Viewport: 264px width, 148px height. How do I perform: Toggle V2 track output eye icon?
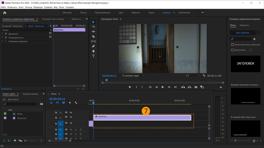coord(71,118)
